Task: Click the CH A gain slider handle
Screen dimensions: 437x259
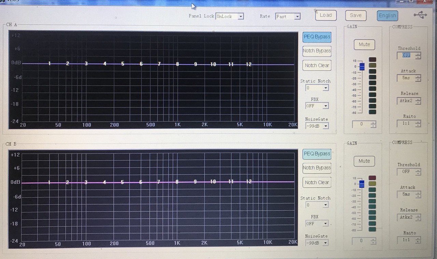Action: point(362,66)
